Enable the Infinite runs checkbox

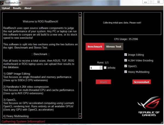(x=105, y=68)
